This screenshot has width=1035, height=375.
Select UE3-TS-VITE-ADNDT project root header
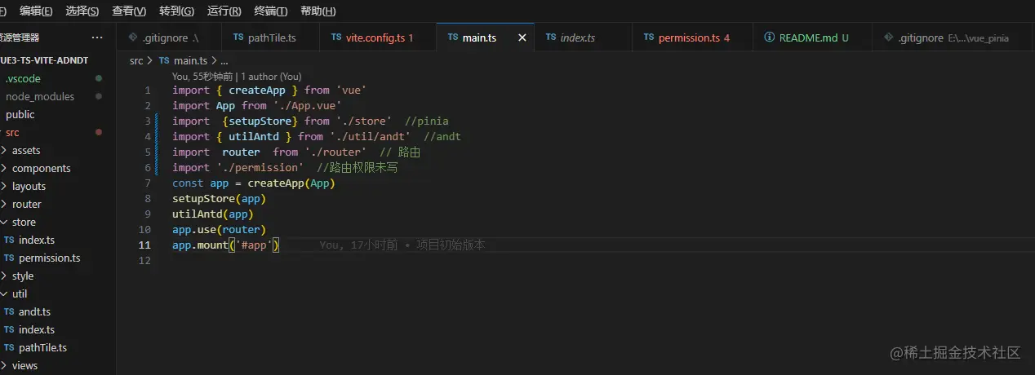[x=44, y=60]
